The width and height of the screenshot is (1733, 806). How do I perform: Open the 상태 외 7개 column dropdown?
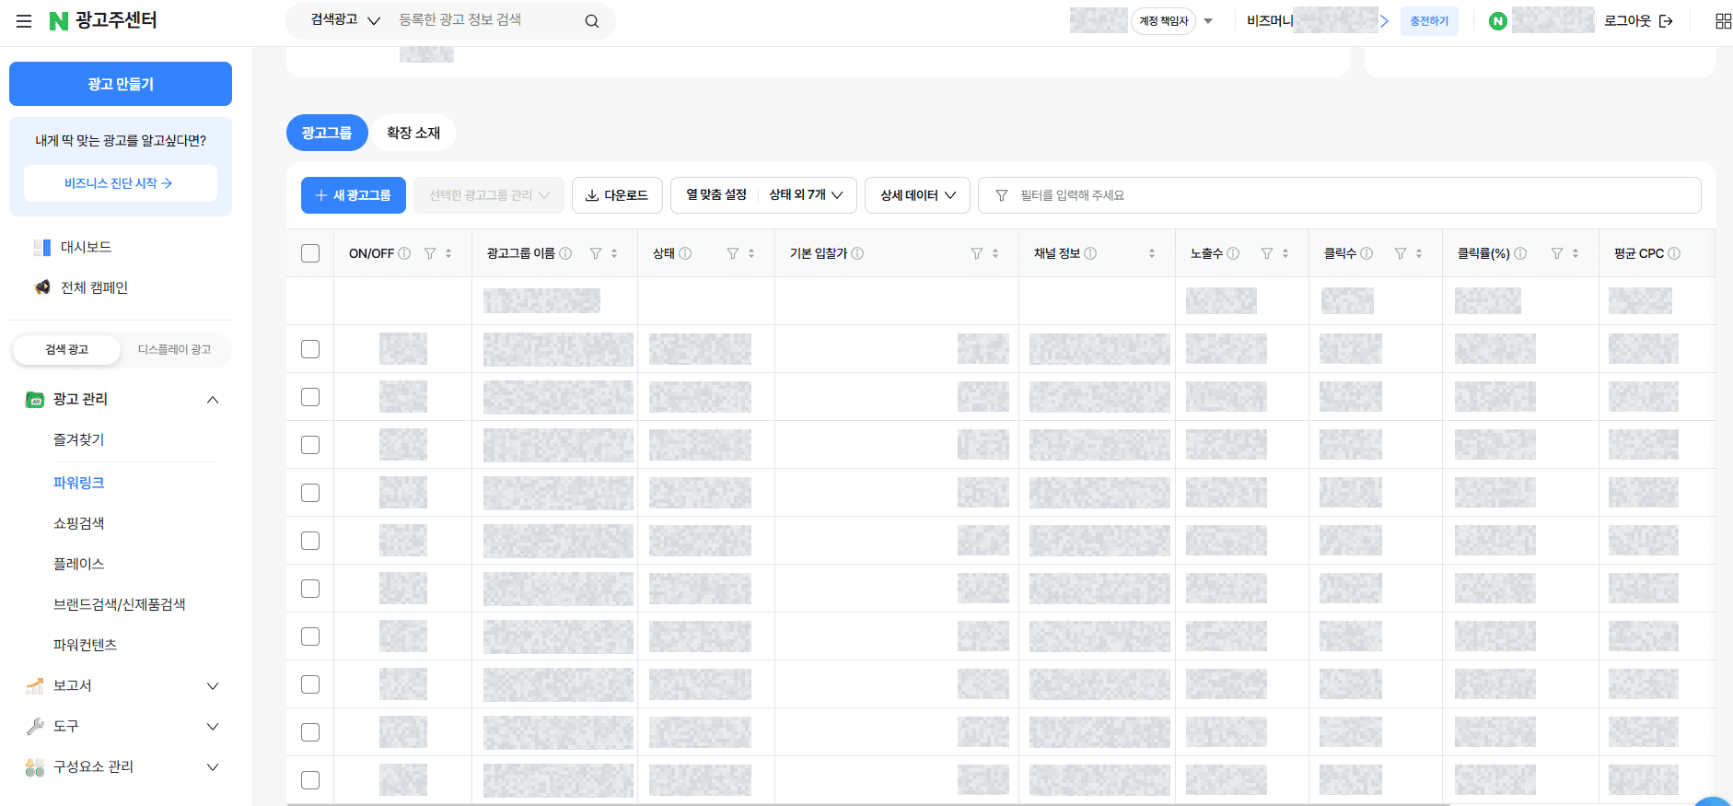pos(806,195)
